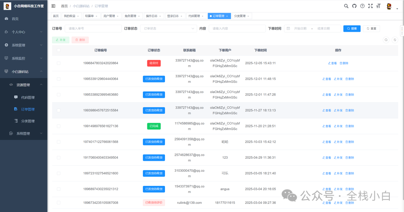The image size is (404, 212).
Task: Open the GitHub icon link
Action: [354, 6]
